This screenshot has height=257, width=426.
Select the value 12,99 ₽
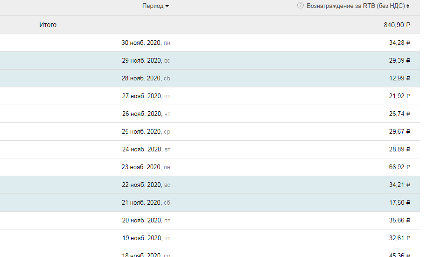pyautogui.click(x=399, y=78)
